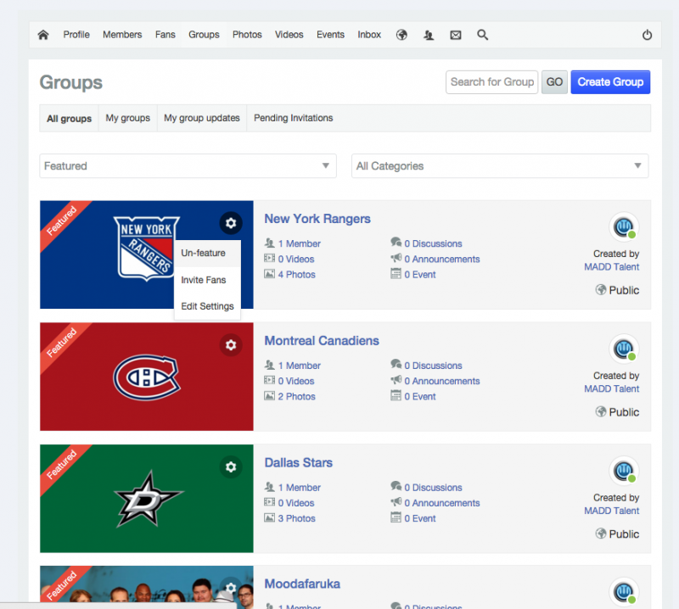Image resolution: width=679 pixels, height=609 pixels.
Task: Click the magnifier search icon in navbar
Action: click(482, 35)
